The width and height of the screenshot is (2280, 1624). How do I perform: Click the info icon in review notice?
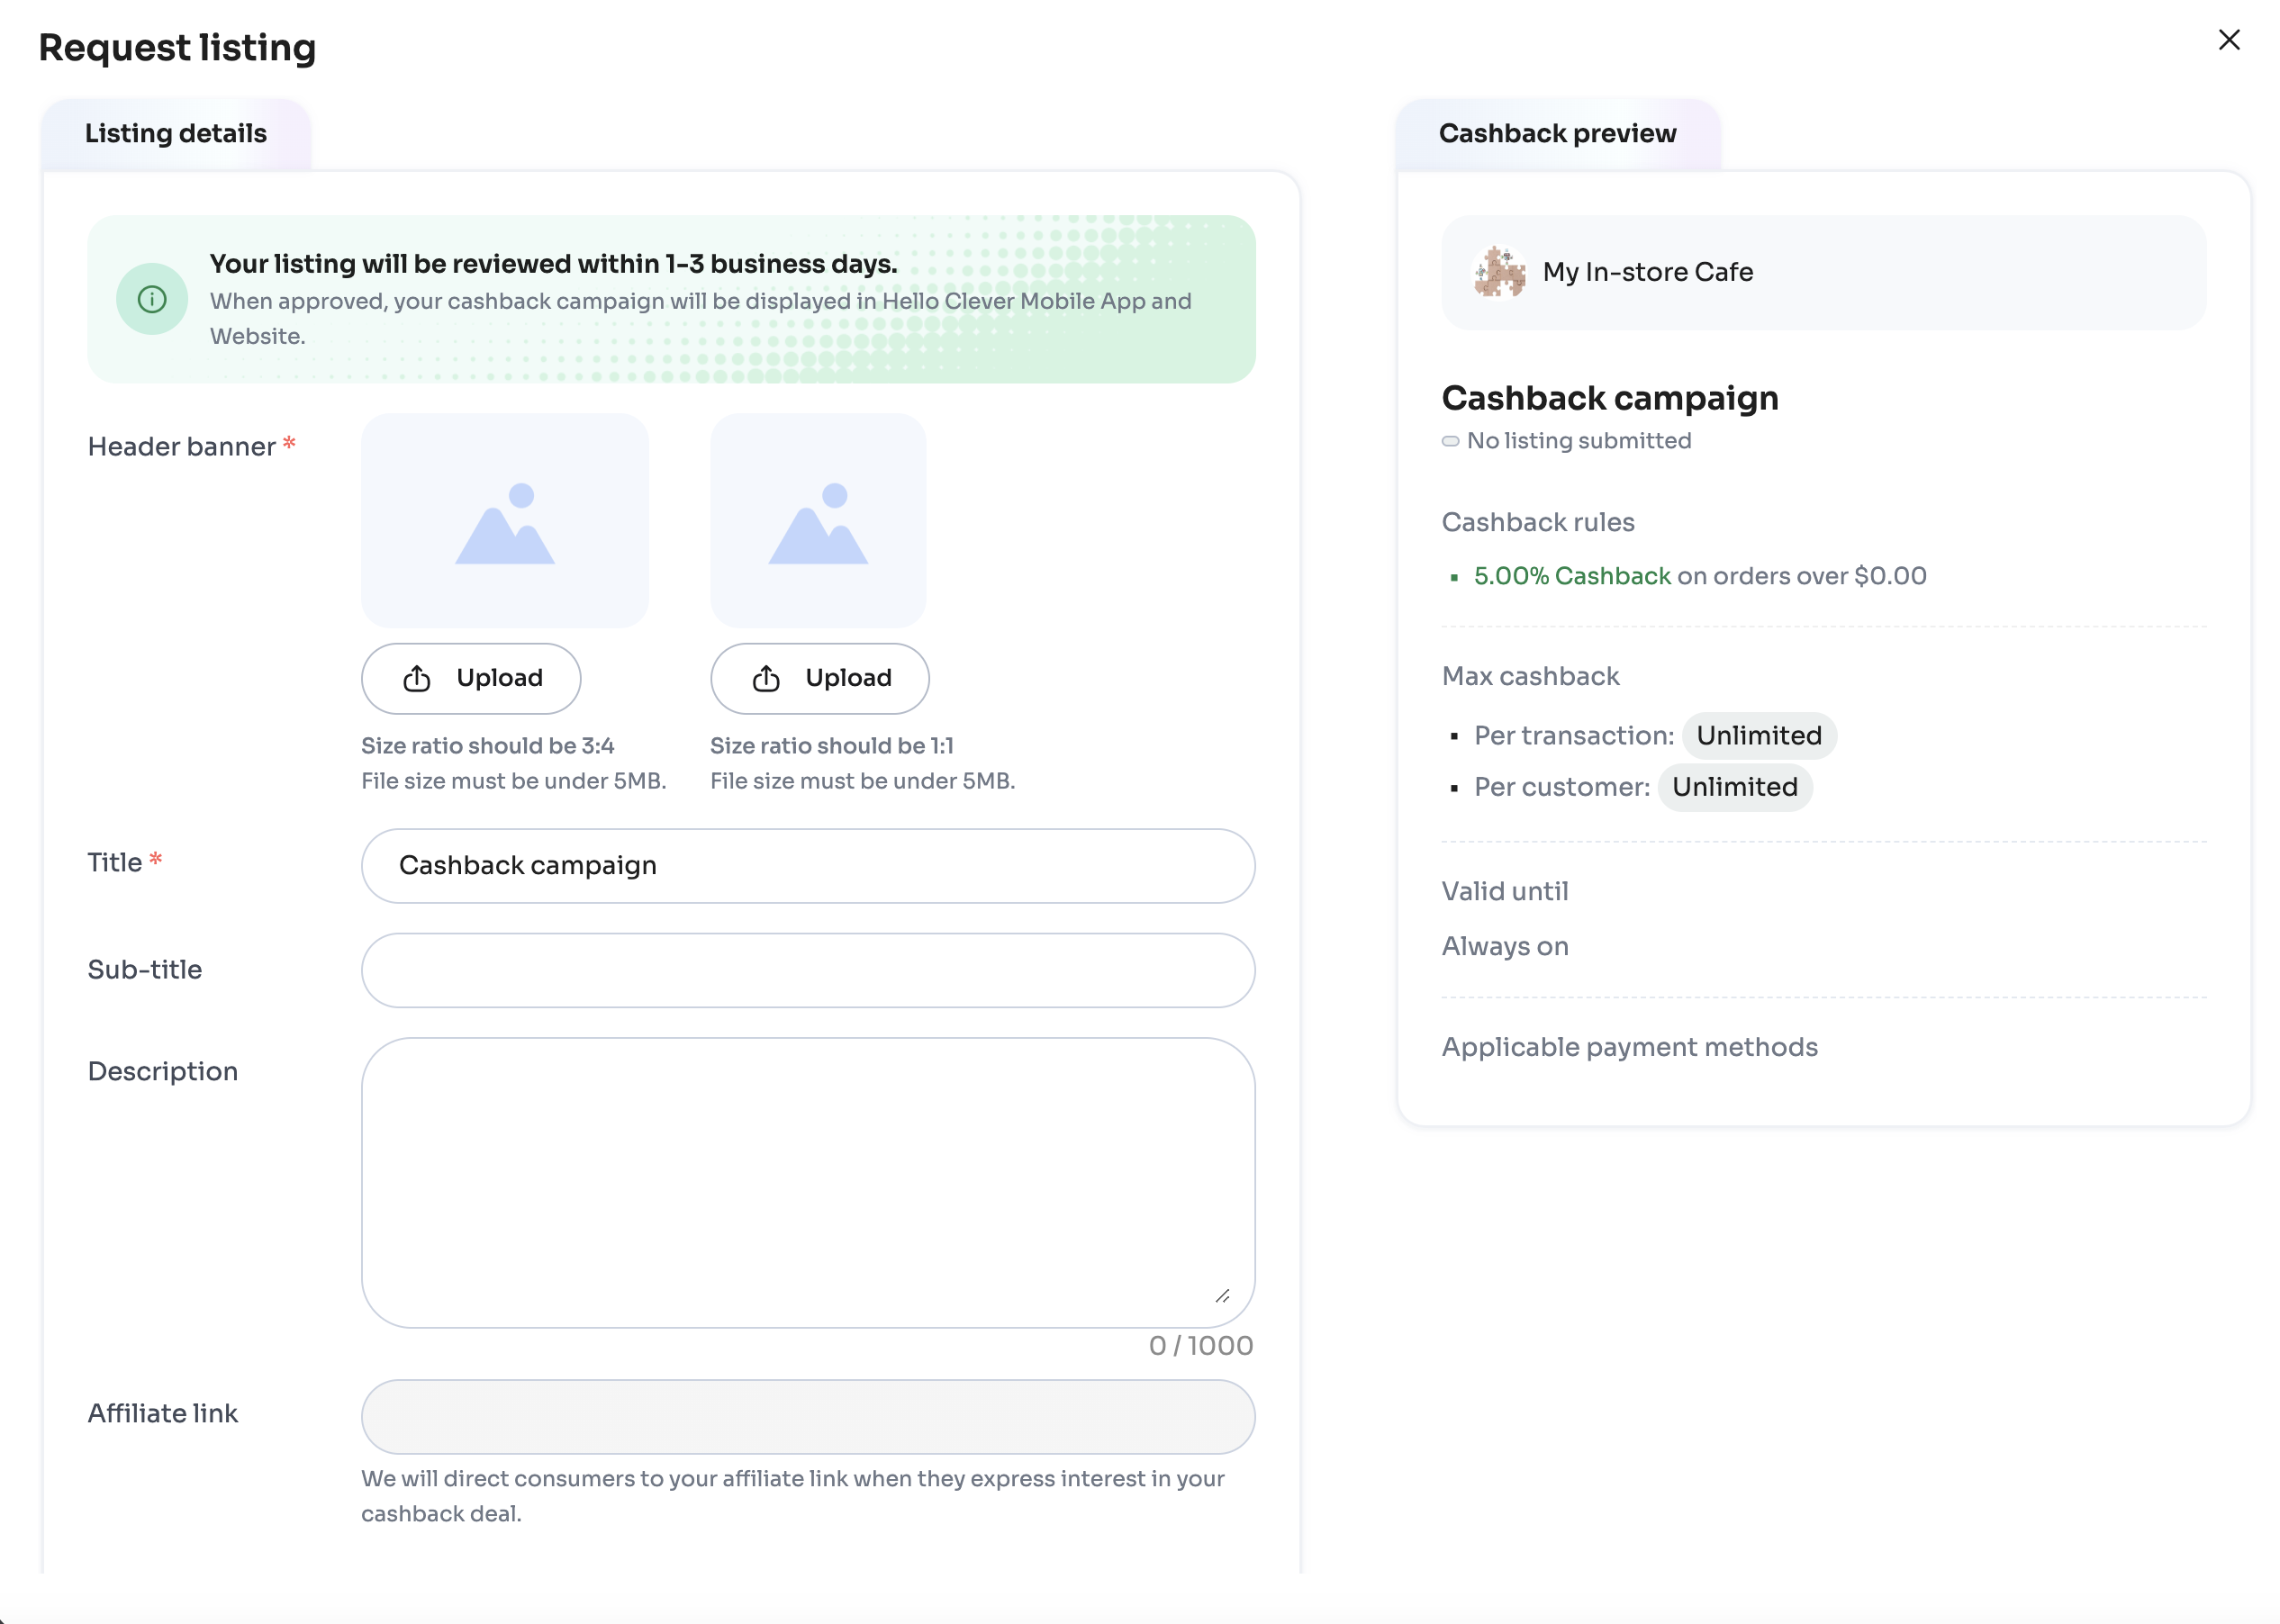click(x=152, y=299)
